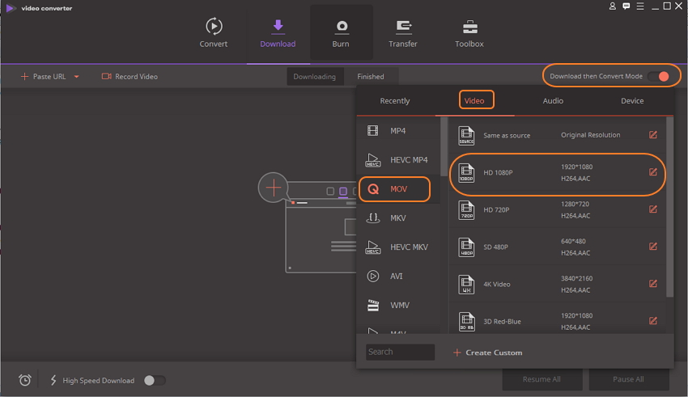Click the HEVC MKV format icon

[x=373, y=247]
